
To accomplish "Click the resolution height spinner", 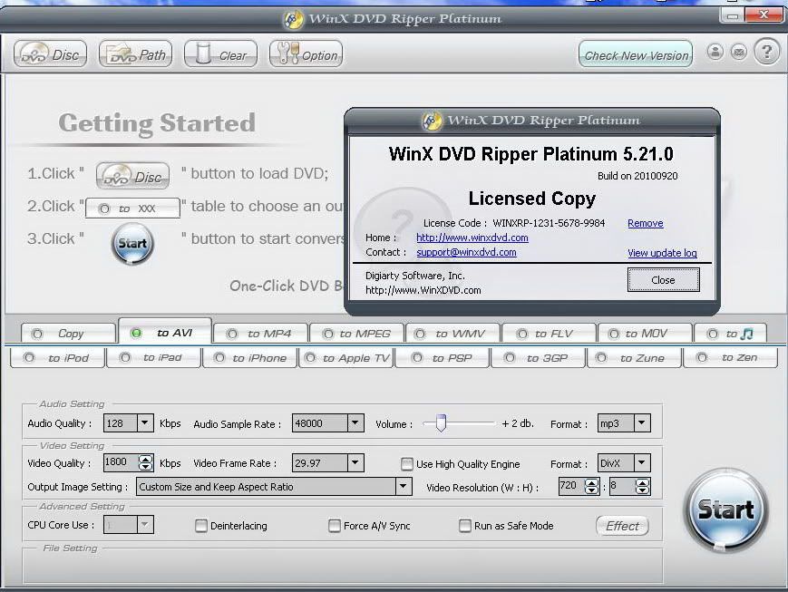I will 643,486.
